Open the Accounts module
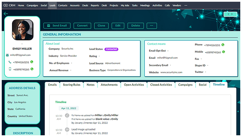 [75, 6]
